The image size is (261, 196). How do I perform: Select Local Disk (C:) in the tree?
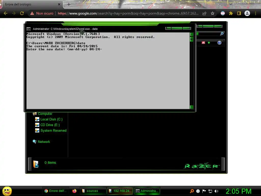tap(51, 119)
